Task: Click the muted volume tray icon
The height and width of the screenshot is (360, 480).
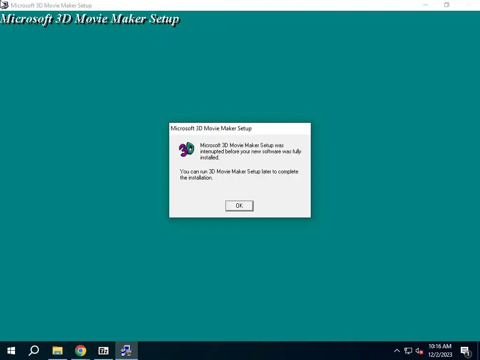Action: click(420, 351)
